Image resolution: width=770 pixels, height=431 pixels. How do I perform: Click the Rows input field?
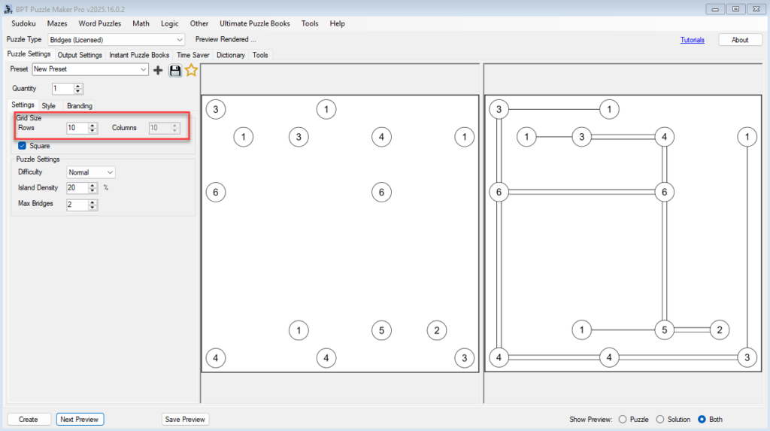pyautogui.click(x=76, y=128)
